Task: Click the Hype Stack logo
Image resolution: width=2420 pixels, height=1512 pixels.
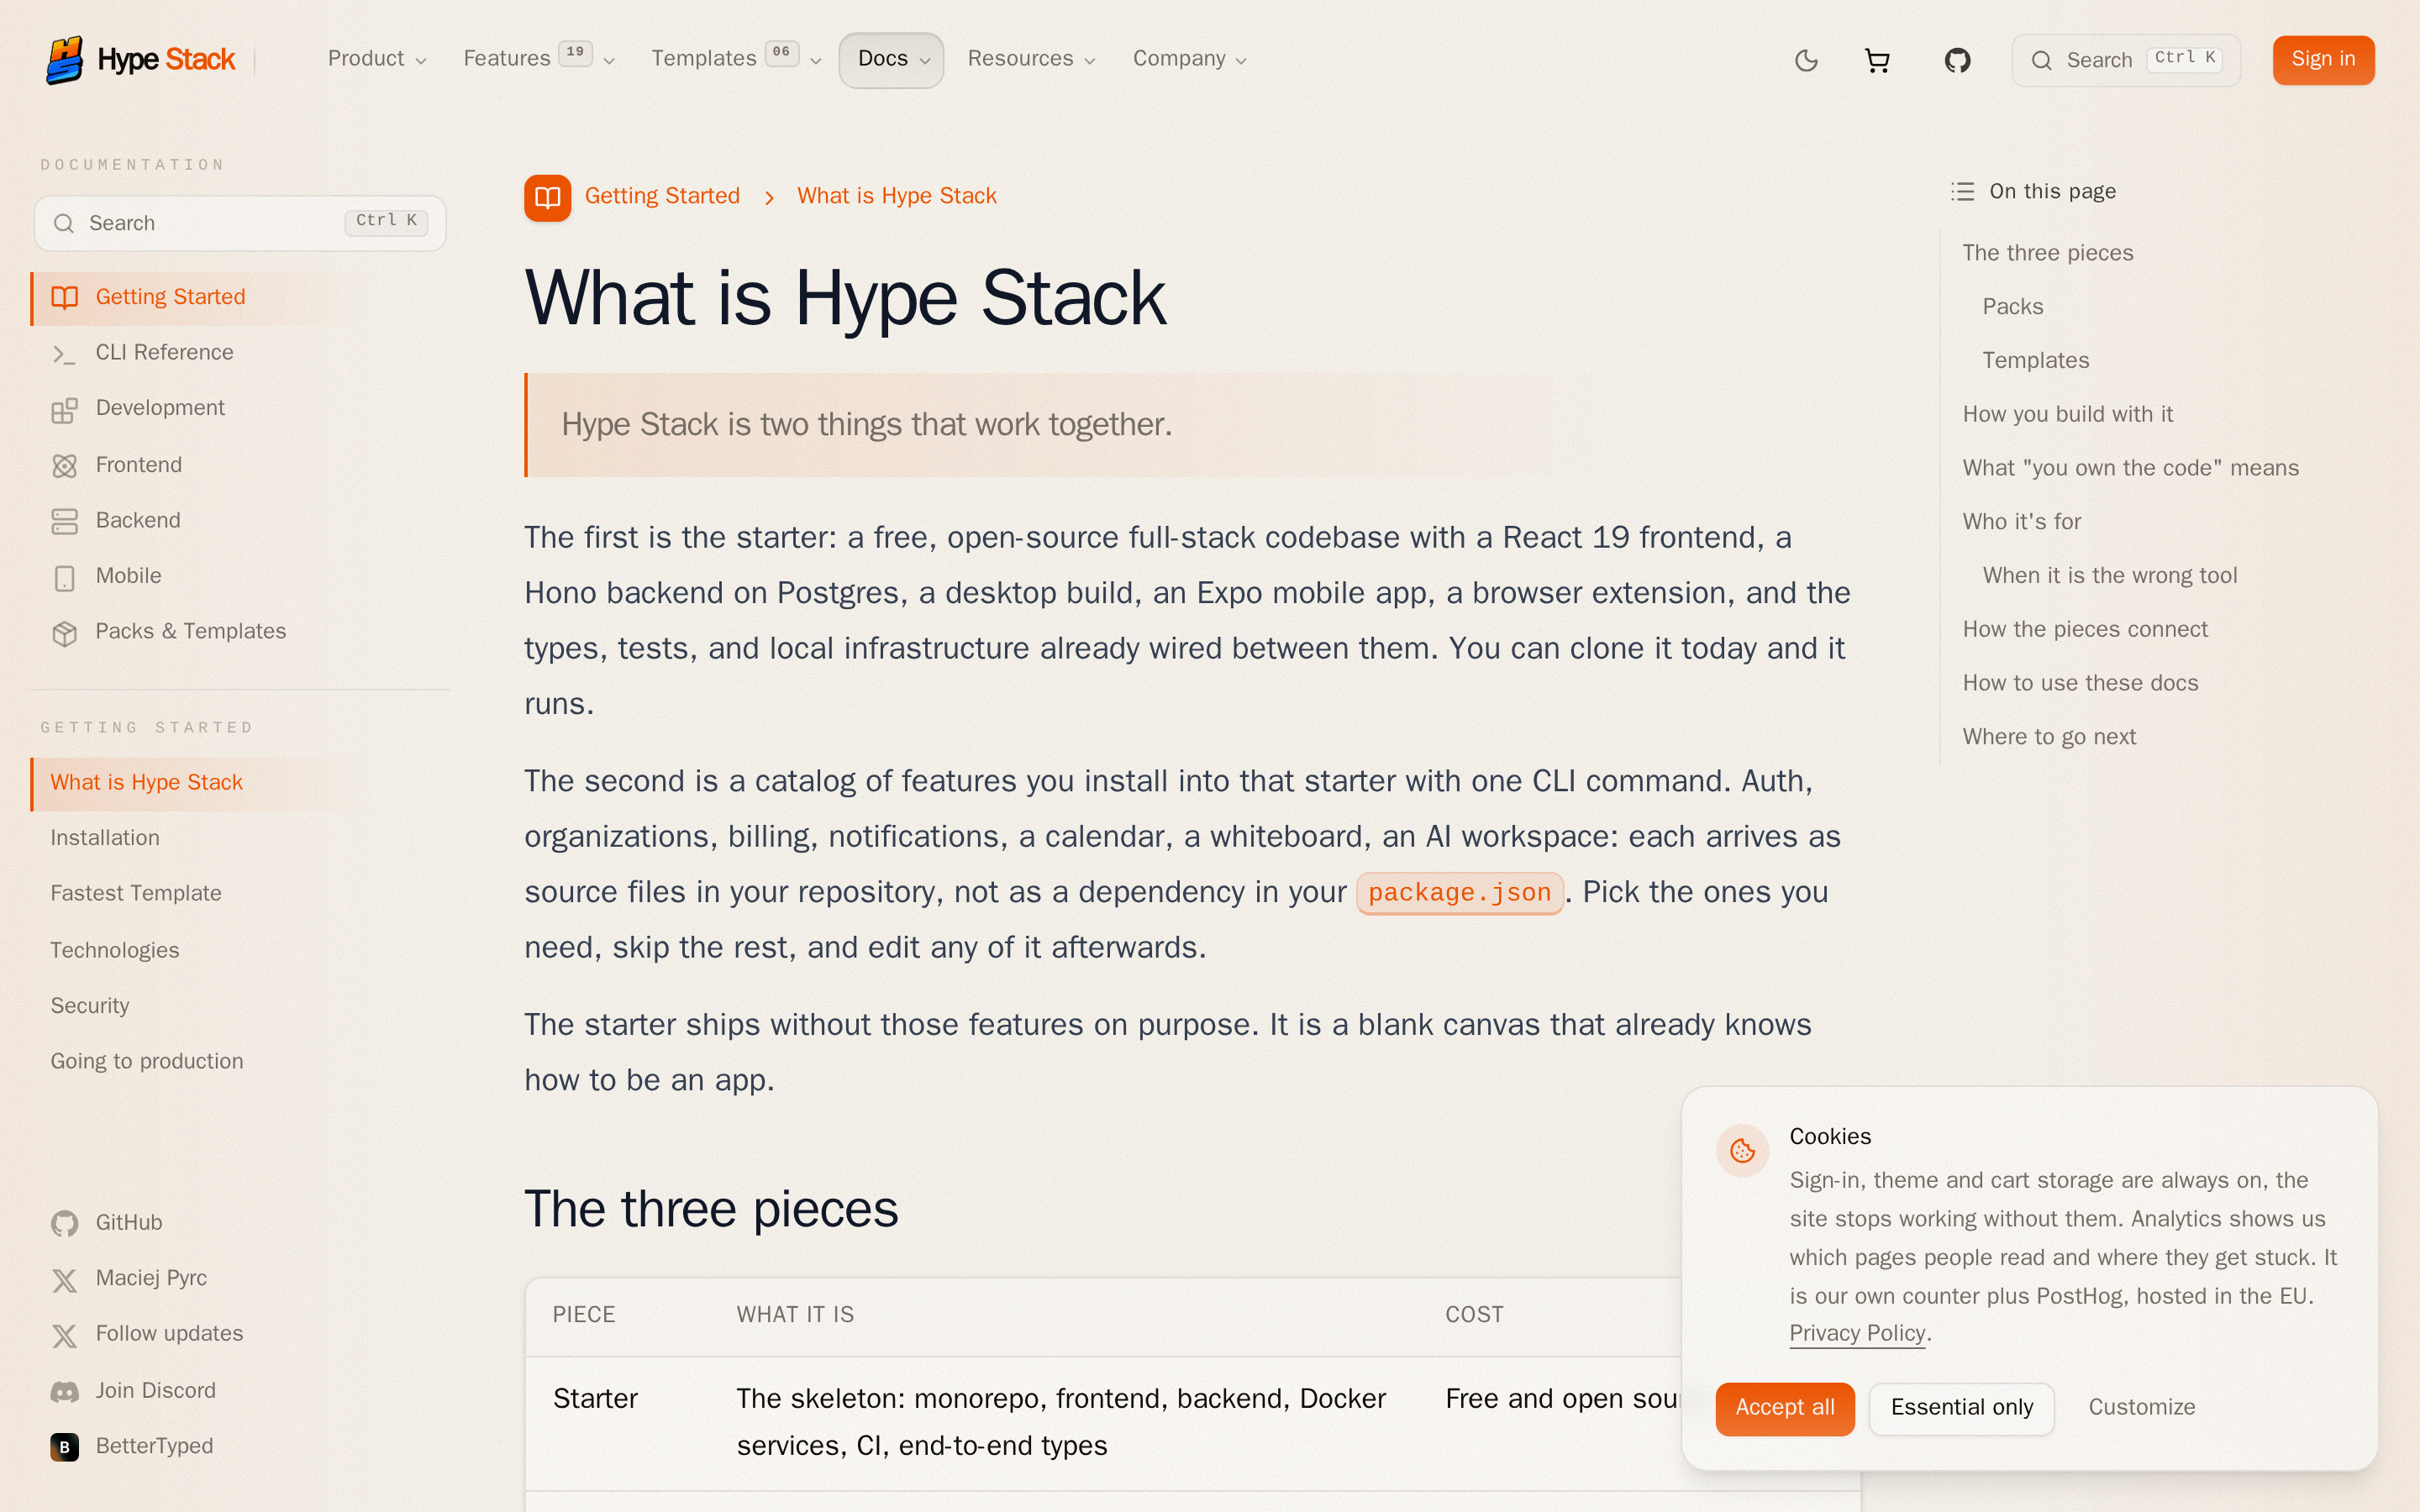Action: (140, 60)
